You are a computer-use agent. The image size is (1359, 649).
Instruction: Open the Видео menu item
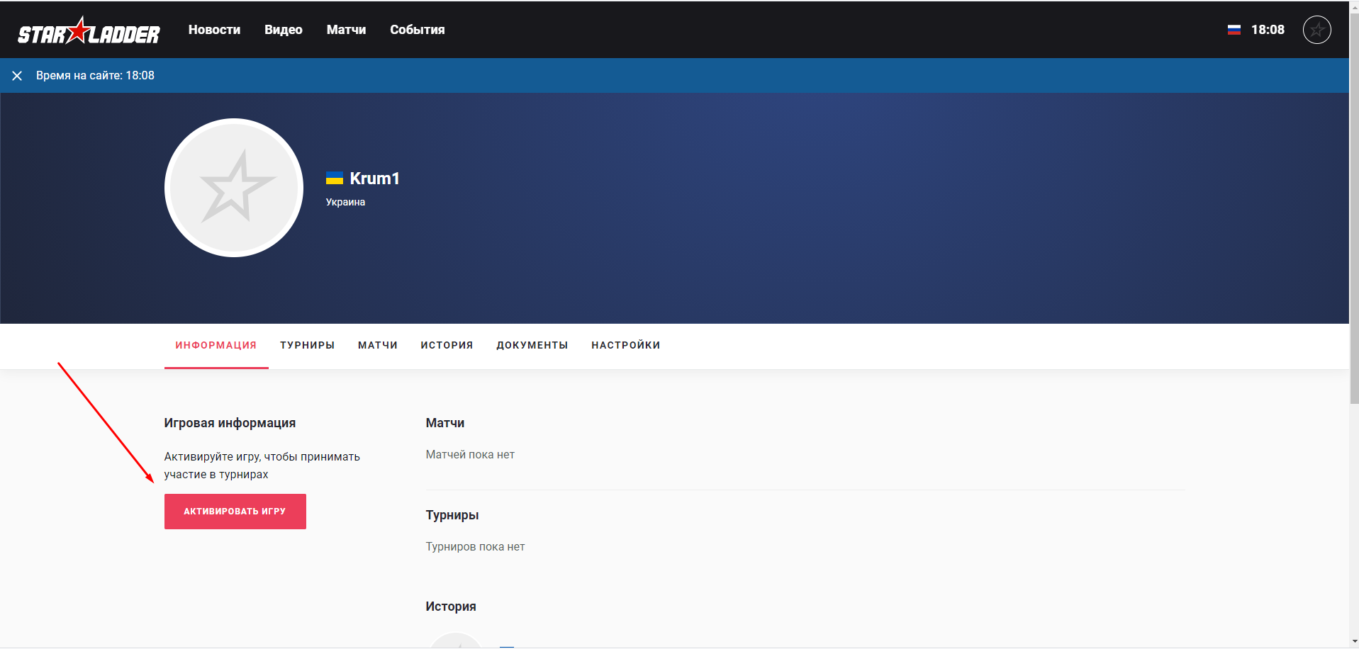[x=284, y=30]
